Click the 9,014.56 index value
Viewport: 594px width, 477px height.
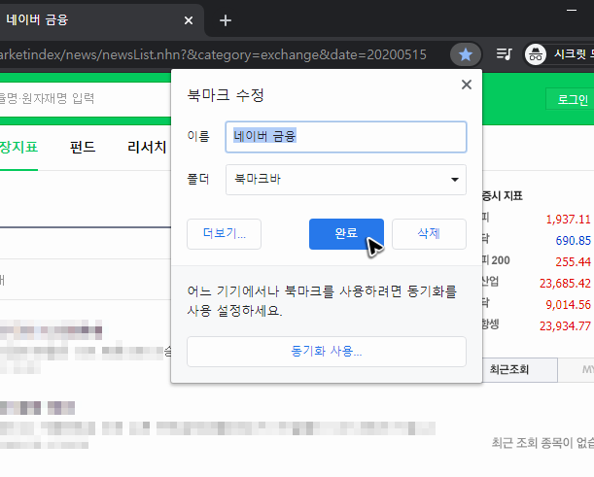(x=568, y=304)
